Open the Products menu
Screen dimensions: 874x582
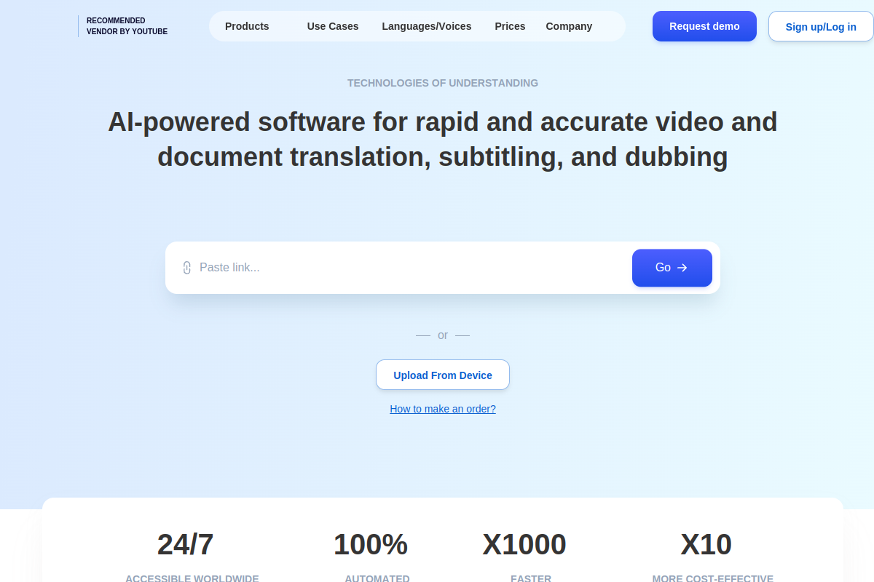click(x=247, y=26)
